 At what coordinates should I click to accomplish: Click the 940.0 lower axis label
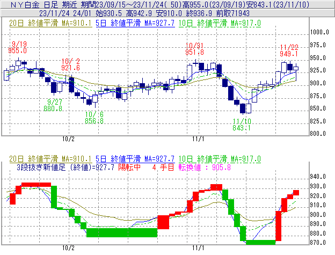click(x=318, y=177)
